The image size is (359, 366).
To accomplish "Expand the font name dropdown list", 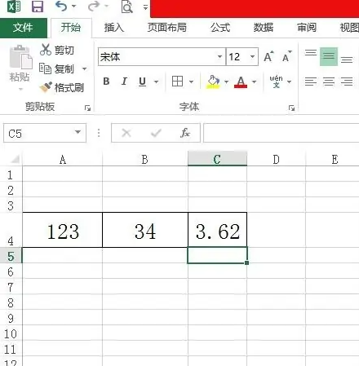I will click(219, 57).
